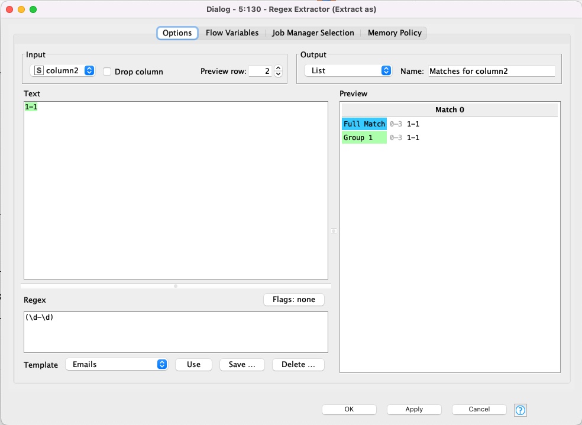Click the string type icon beside column2
The height and width of the screenshot is (425, 582).
click(x=39, y=71)
